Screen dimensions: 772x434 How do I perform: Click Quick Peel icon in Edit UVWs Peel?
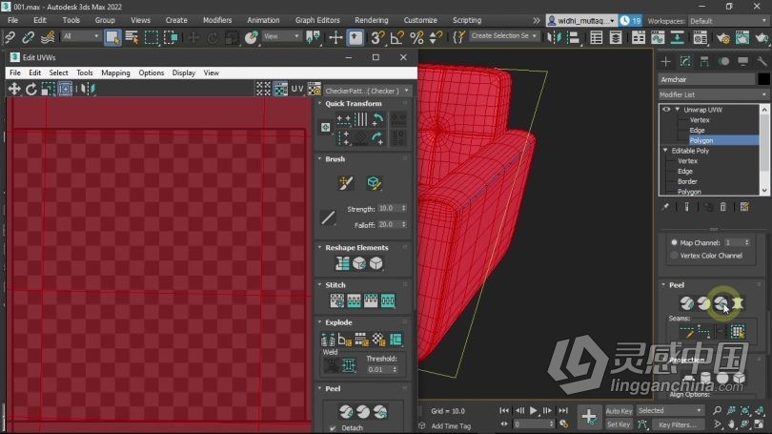click(x=346, y=411)
